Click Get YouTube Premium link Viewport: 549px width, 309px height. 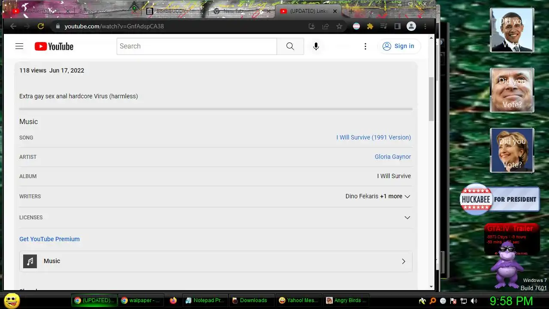pyautogui.click(x=49, y=239)
